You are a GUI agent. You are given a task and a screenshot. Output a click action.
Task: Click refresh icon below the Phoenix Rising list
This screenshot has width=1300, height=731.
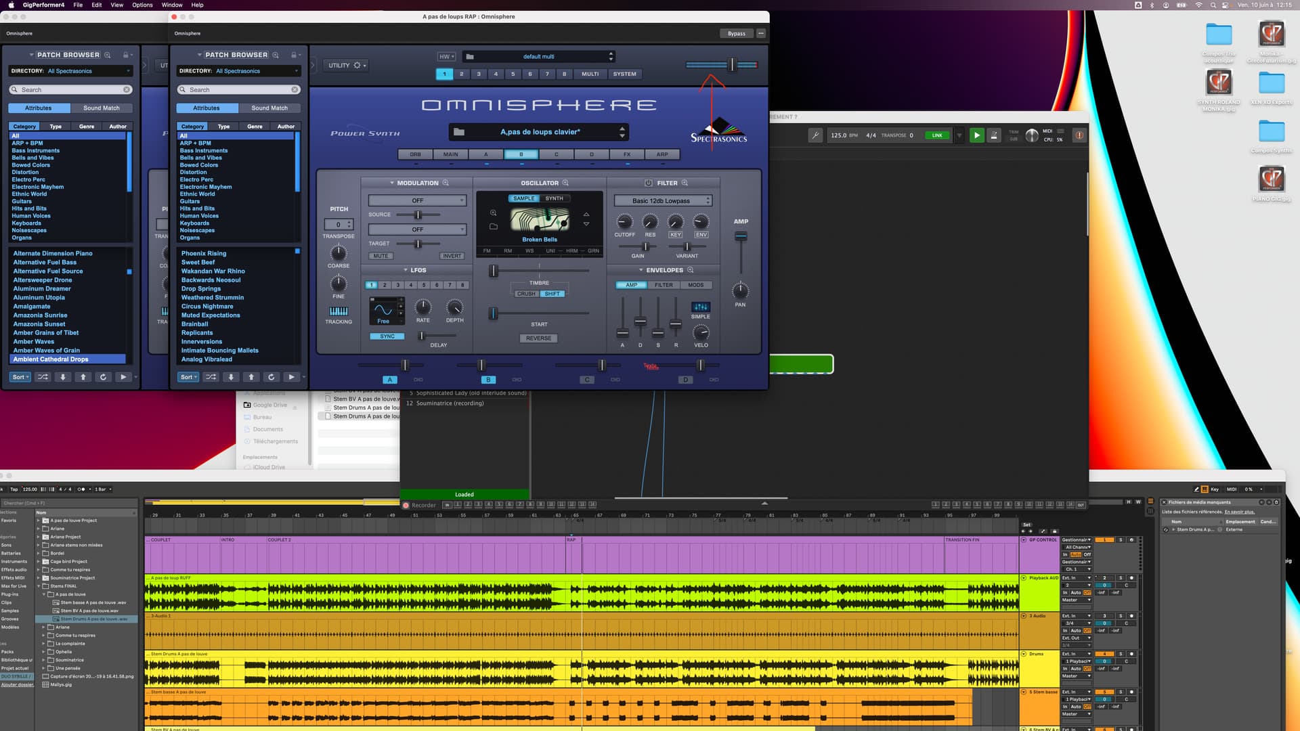point(272,377)
